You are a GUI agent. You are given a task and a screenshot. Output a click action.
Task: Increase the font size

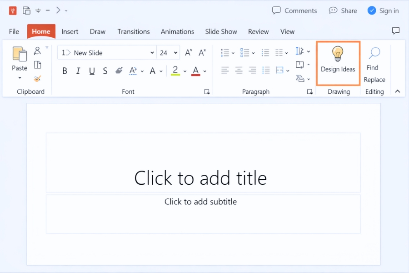[x=188, y=52]
